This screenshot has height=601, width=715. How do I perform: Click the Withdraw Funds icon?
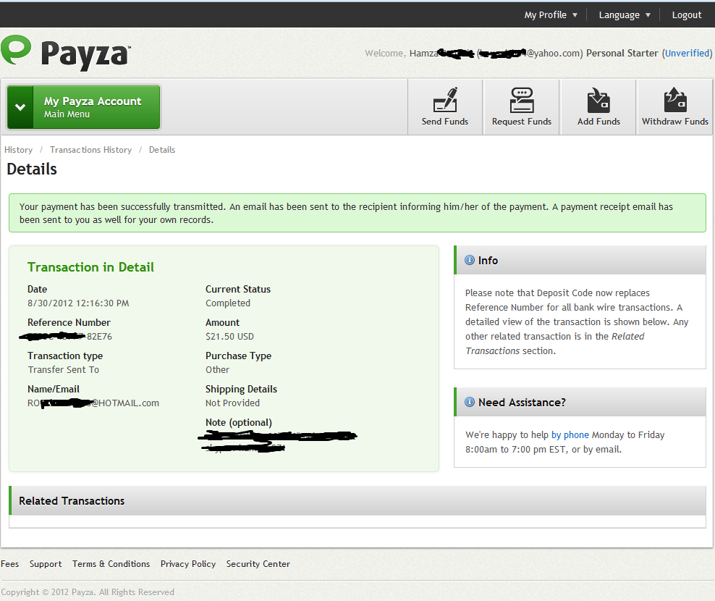[675, 100]
